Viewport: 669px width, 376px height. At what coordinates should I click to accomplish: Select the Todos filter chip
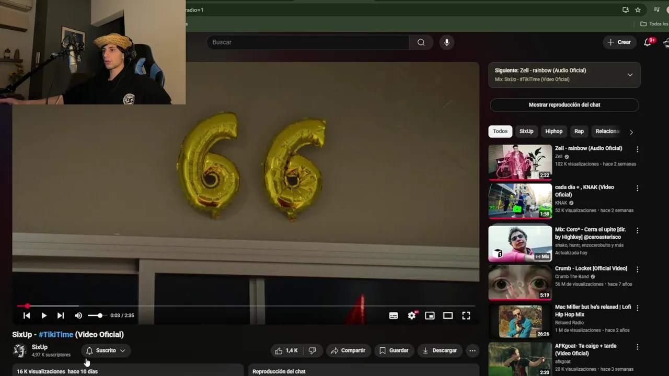(x=500, y=132)
